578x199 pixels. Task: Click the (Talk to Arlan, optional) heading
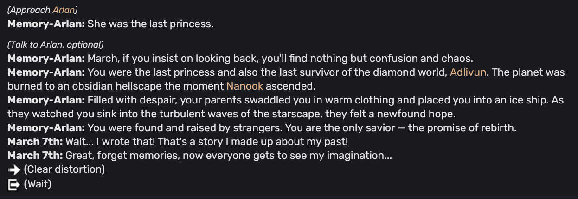pyautogui.click(x=55, y=45)
